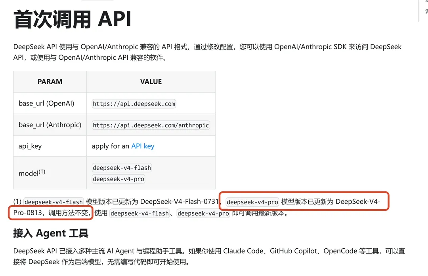The width and height of the screenshot is (428, 276).
Task: Click the PARAM column header
Action: point(50,82)
